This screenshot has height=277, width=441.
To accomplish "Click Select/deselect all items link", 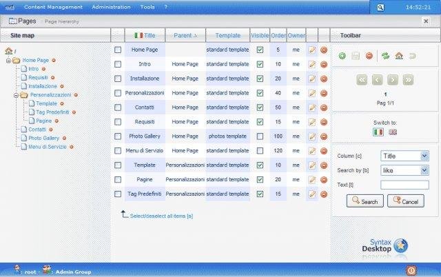I will coord(161,216).
